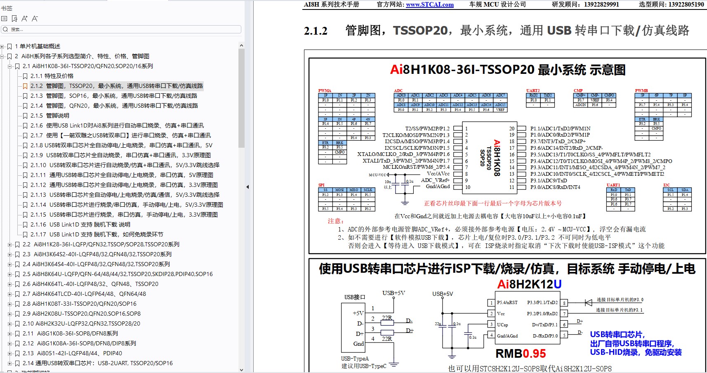The height and width of the screenshot is (373, 707).
Task: Click the highlighted orange bookmark icon for 2.1.2
Action: (25, 86)
